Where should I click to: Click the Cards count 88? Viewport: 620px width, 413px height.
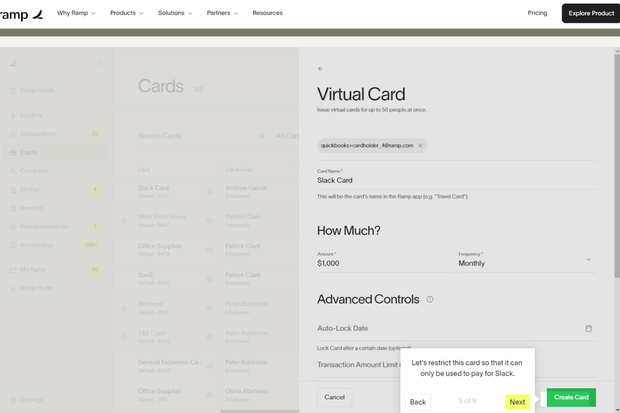point(198,90)
